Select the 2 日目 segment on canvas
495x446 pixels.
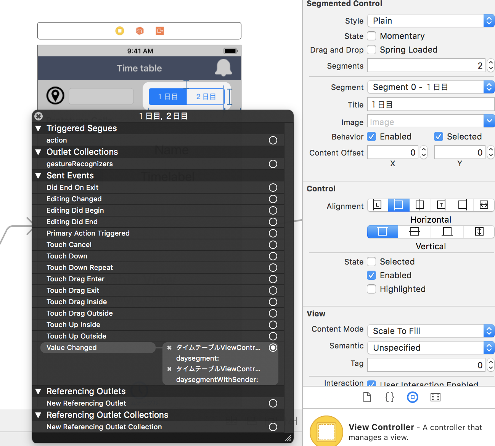tap(205, 96)
